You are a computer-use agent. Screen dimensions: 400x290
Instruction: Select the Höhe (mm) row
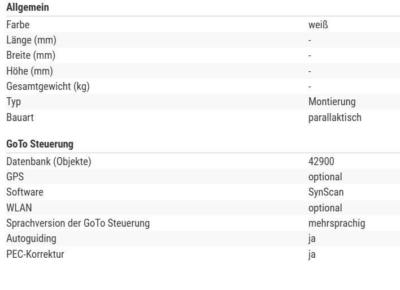pos(203,71)
